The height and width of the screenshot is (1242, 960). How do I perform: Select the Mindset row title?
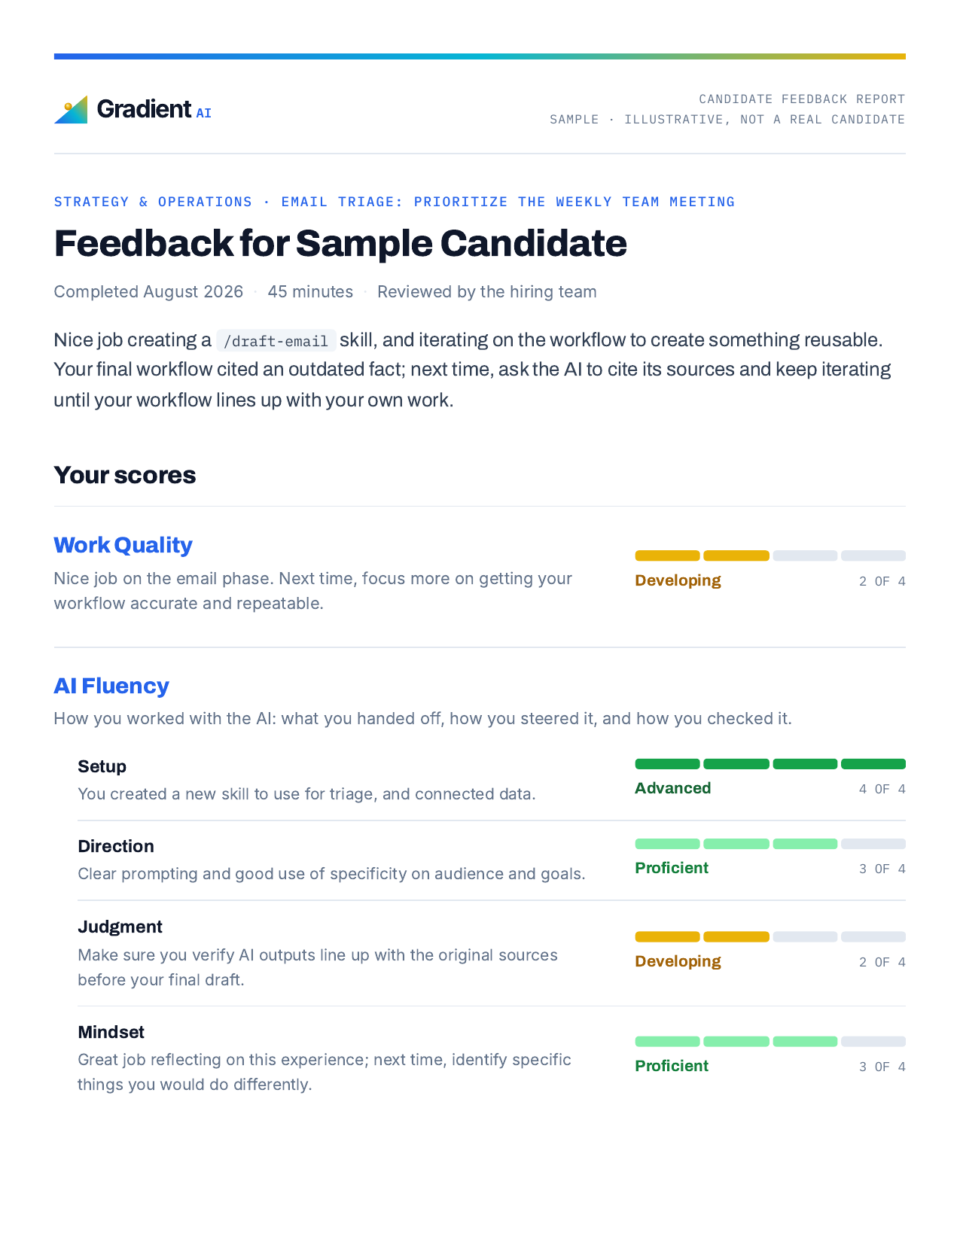[111, 1032]
